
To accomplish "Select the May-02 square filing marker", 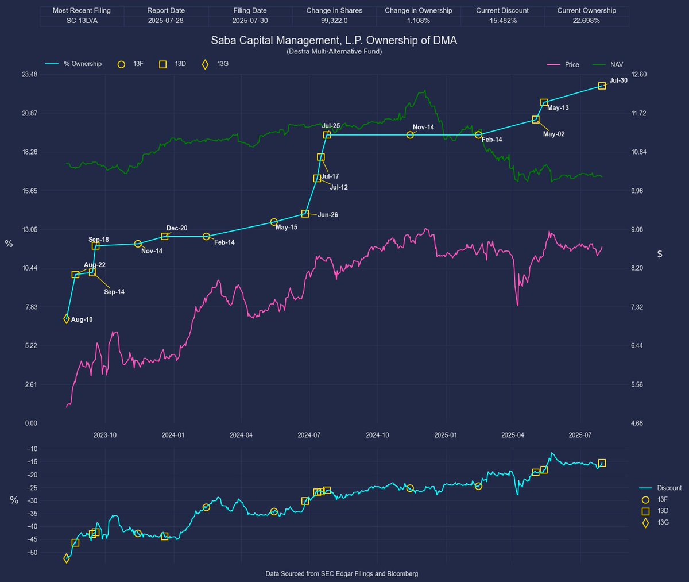I will [536, 120].
